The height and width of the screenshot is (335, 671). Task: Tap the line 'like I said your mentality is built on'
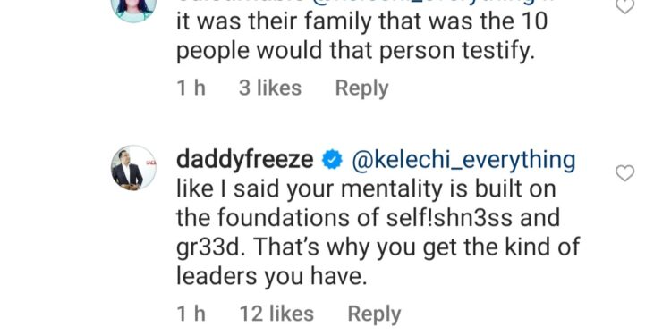(366, 188)
